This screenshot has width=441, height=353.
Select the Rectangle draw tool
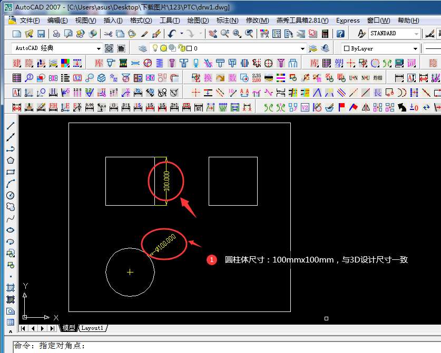pyautogui.click(x=11, y=172)
